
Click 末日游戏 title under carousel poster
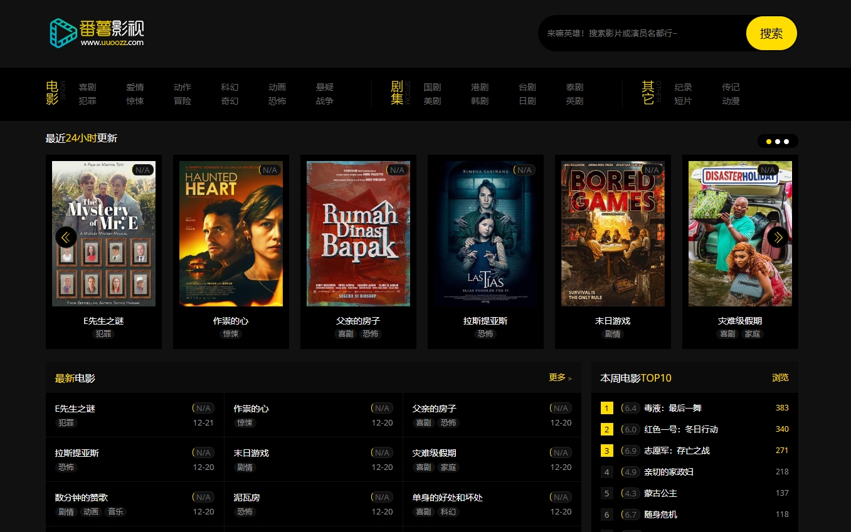tap(613, 321)
